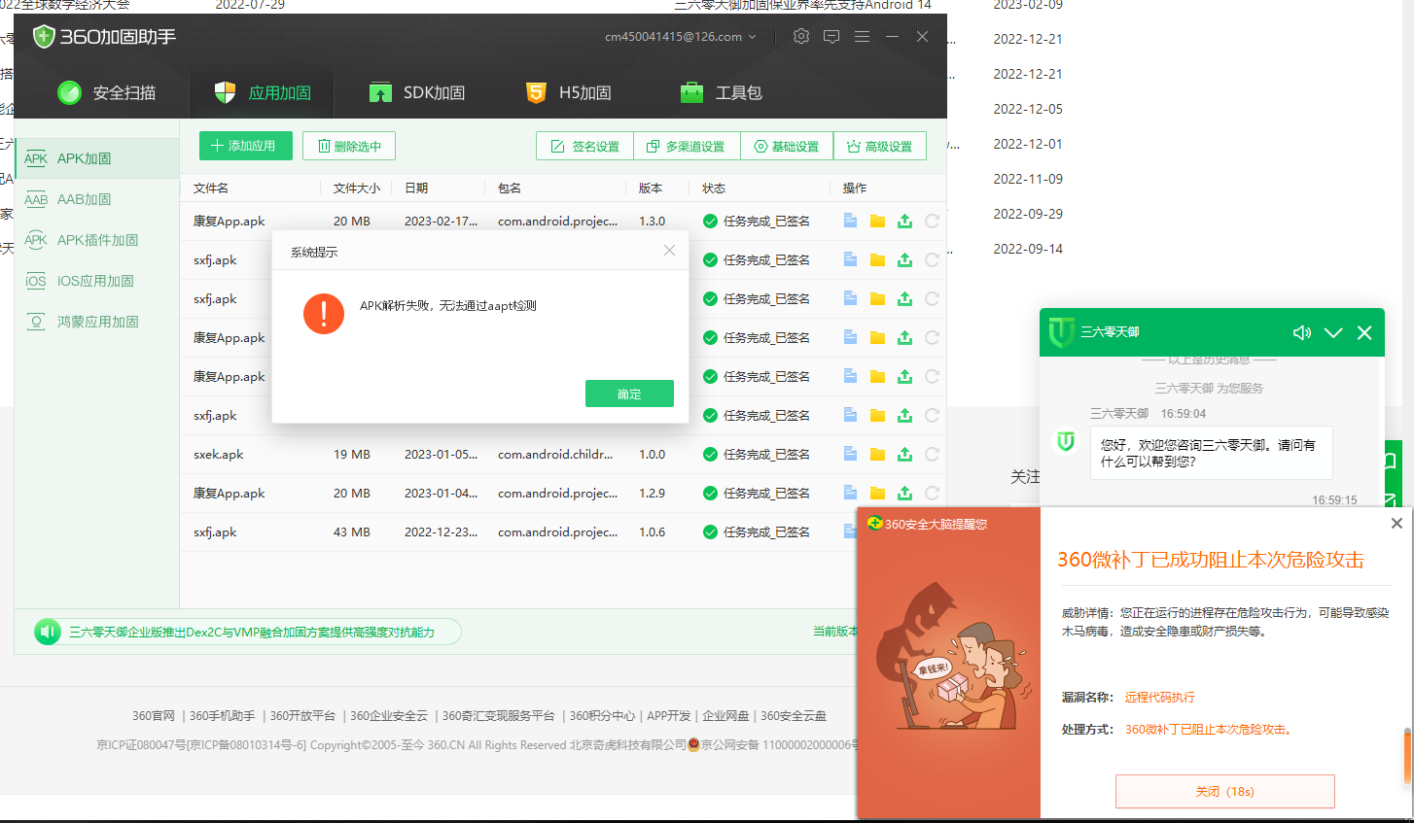1414x823 pixels.
Task: Open output folder for 康复App.apk version 1.2.9
Action: (877, 493)
